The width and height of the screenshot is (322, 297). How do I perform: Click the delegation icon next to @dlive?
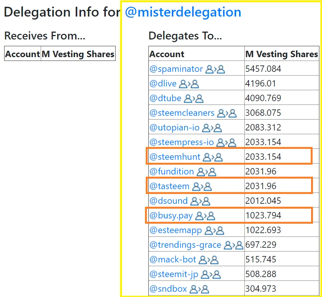tap(189, 84)
